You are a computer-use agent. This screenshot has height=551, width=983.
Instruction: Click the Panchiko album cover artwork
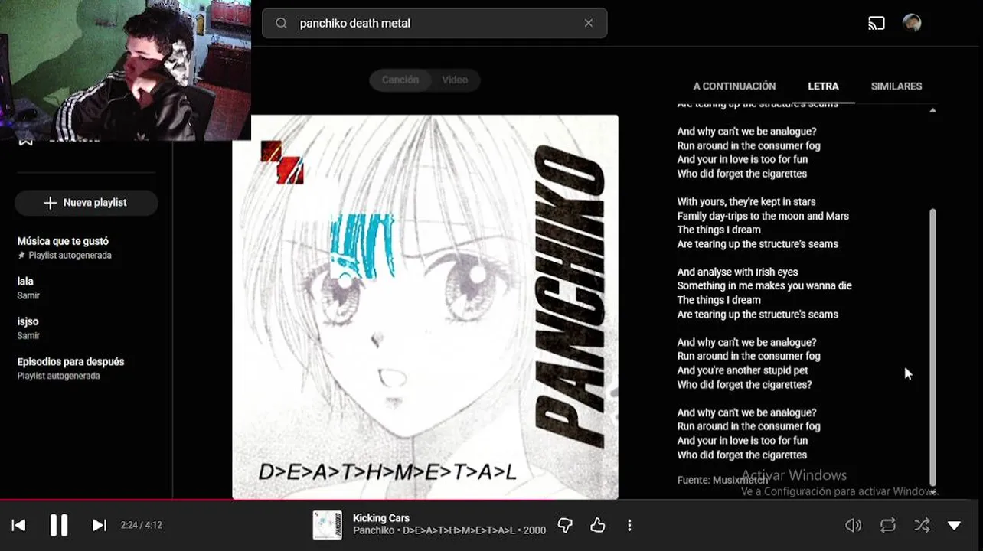pos(425,307)
